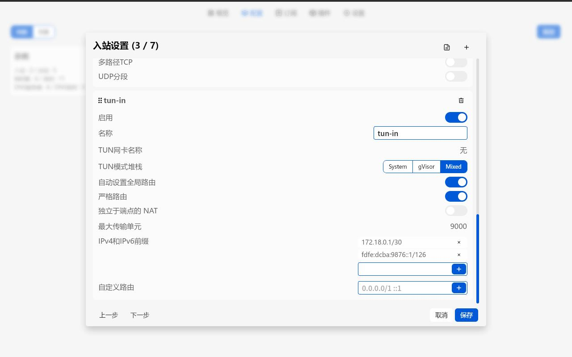Viewport: 572px width, 357px height.
Task: Toggle the 多路径TCP switch
Action: pos(456,62)
